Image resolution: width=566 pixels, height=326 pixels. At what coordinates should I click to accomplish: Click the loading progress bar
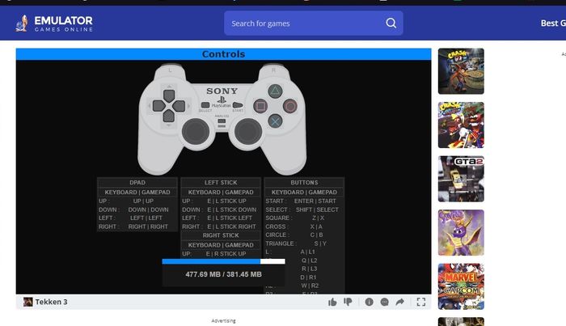223,261
